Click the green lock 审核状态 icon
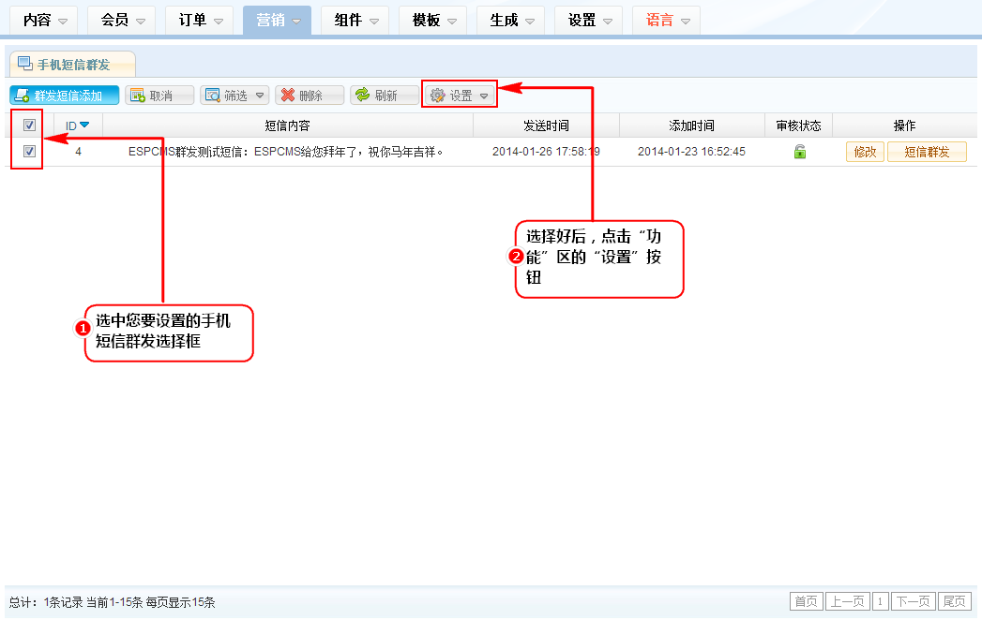Image resolution: width=982 pixels, height=620 pixels. (799, 152)
